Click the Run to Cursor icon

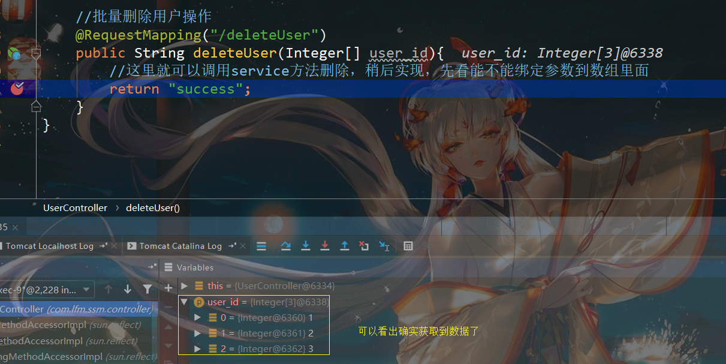384,246
